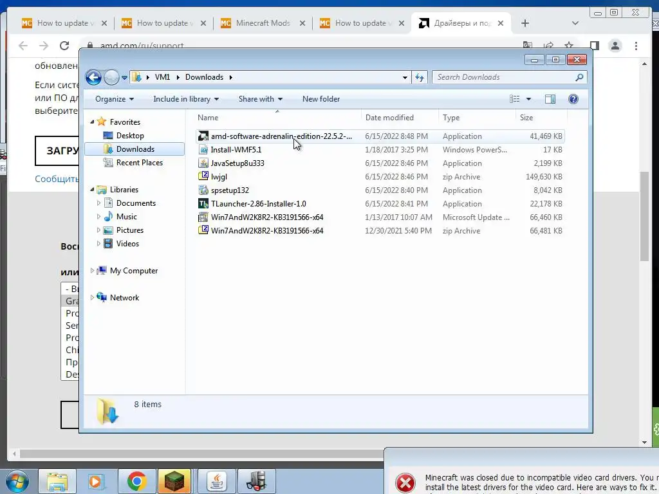Screen dimensions: 659x494
Task: Select Desktop in Favorites
Action: pyautogui.click(x=130, y=136)
